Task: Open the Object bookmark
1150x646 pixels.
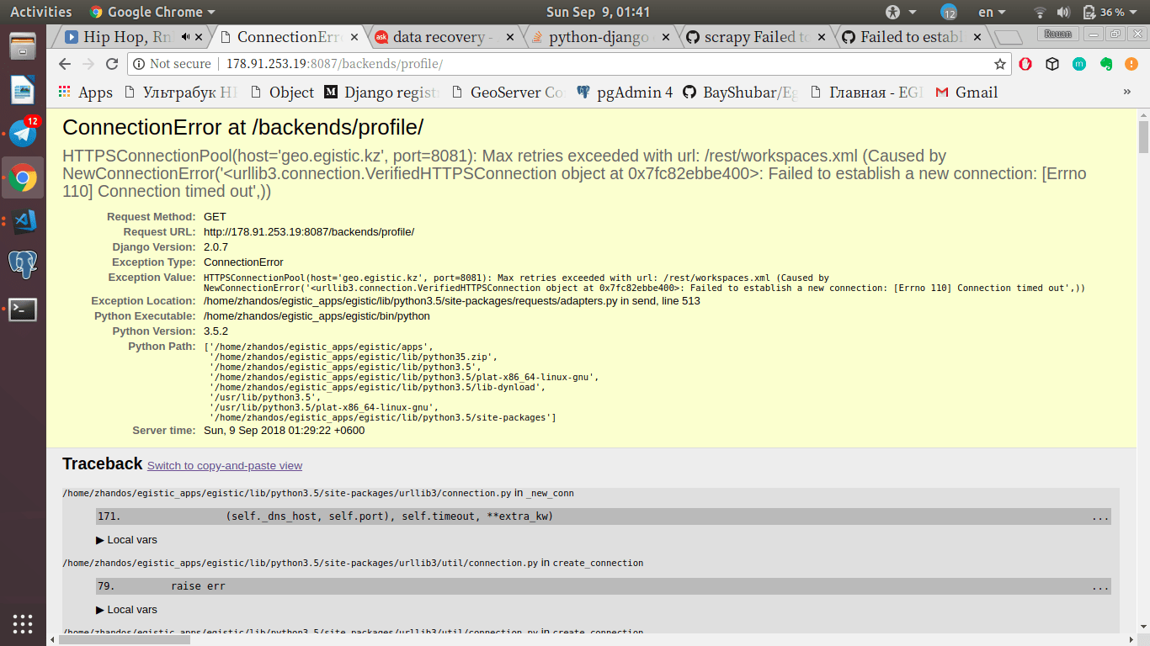Action: coord(282,93)
